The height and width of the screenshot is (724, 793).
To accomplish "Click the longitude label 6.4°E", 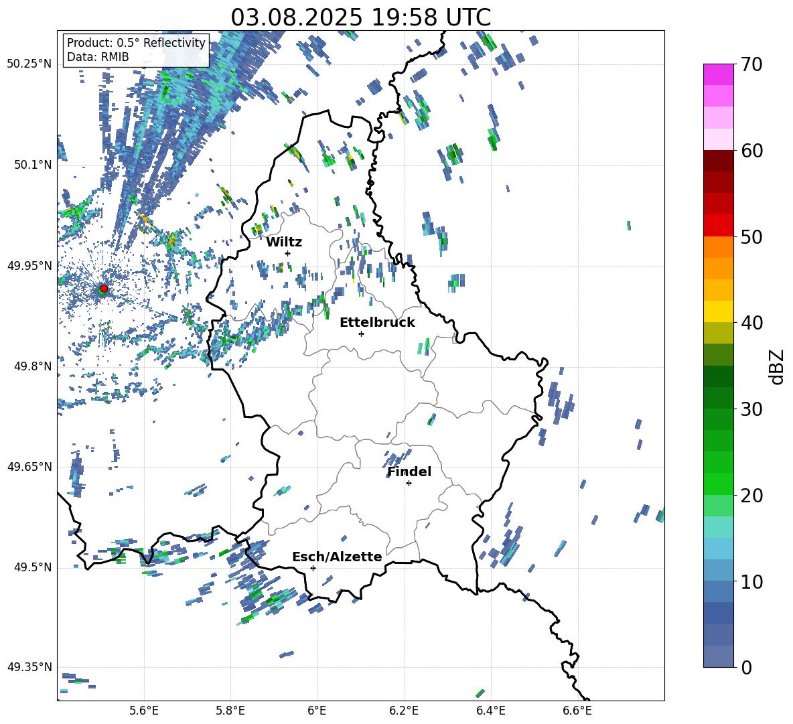I will tap(490, 711).
